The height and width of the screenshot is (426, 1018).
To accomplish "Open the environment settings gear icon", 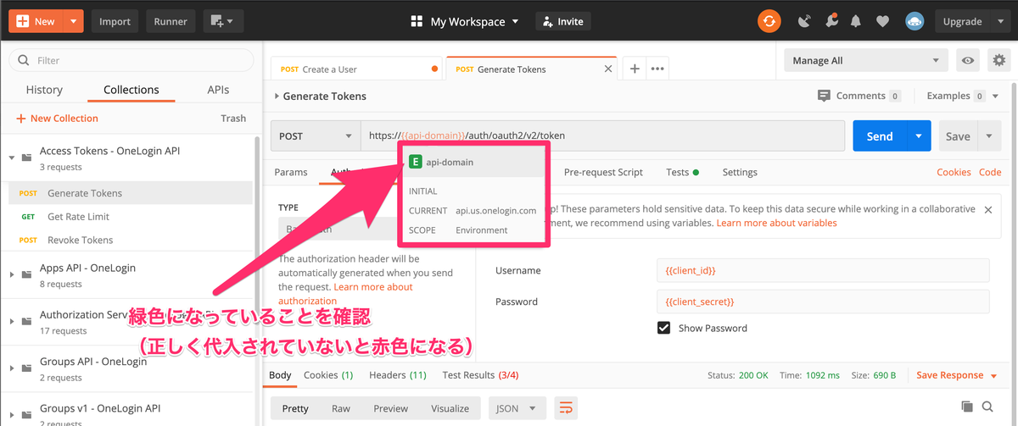I will pyautogui.click(x=999, y=60).
